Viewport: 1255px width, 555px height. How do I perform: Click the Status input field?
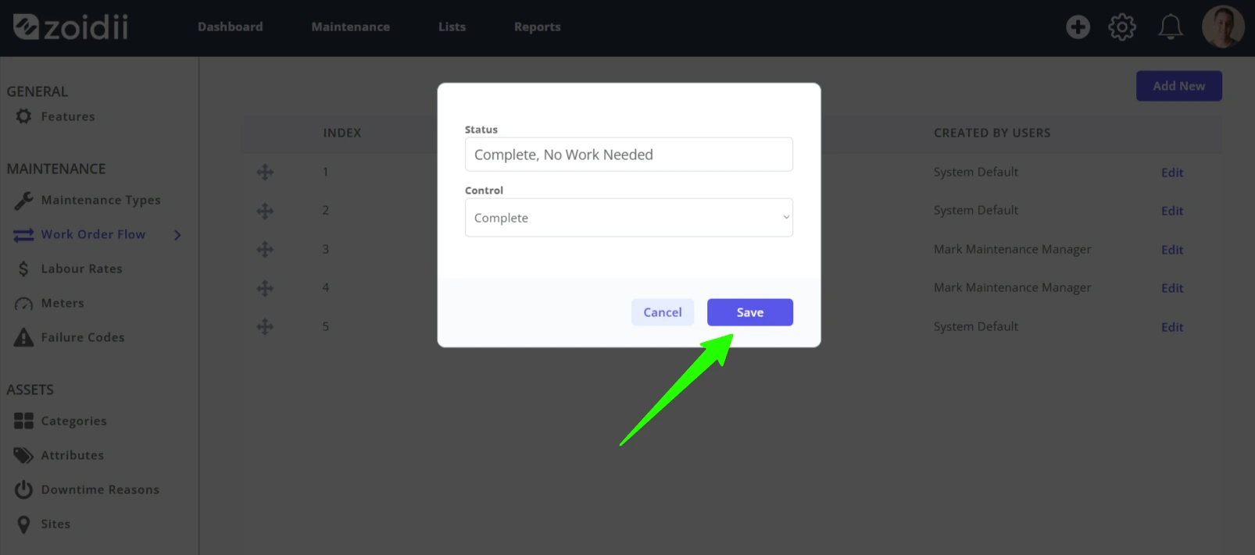[x=629, y=155]
